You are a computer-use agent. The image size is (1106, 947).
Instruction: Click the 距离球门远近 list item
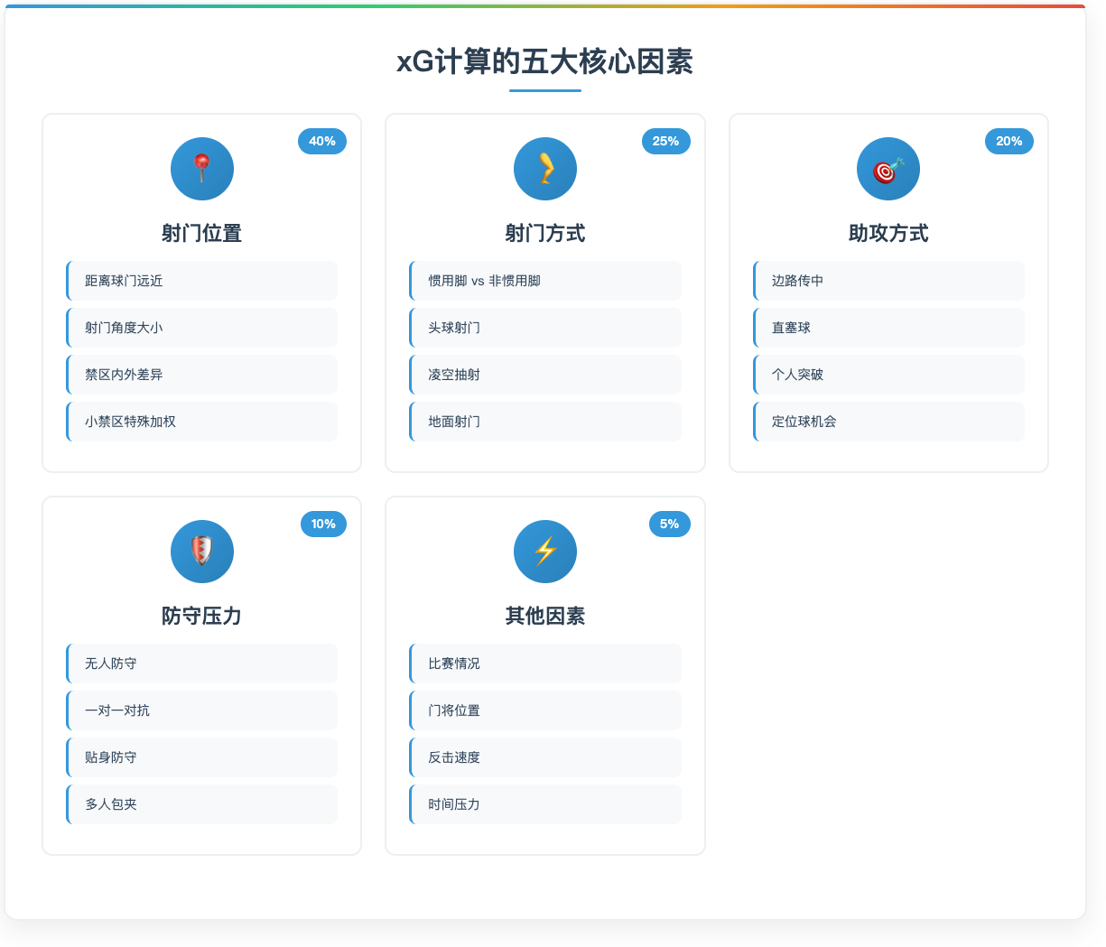tap(201, 281)
